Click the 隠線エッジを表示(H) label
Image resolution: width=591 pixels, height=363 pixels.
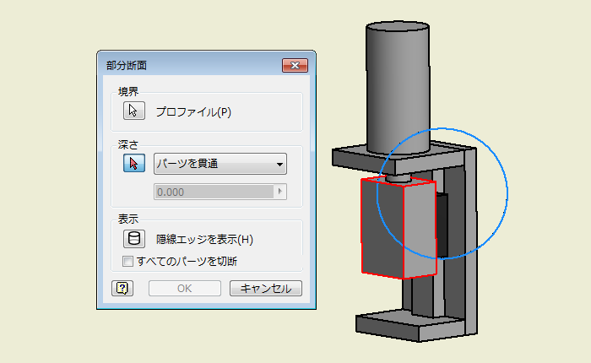204,240
